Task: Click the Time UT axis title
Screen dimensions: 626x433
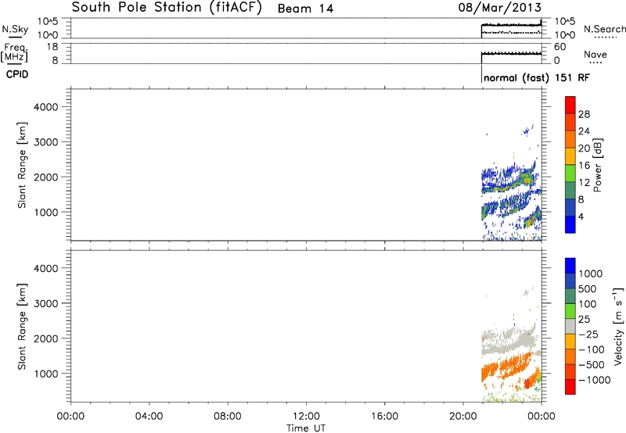Action: 306,428
